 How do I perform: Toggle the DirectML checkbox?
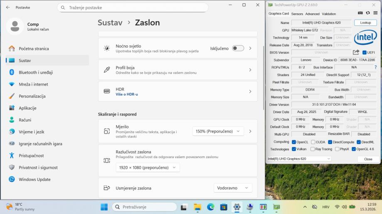point(359,142)
